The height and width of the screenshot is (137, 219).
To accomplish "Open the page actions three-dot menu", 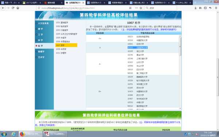I will click(136, 8).
